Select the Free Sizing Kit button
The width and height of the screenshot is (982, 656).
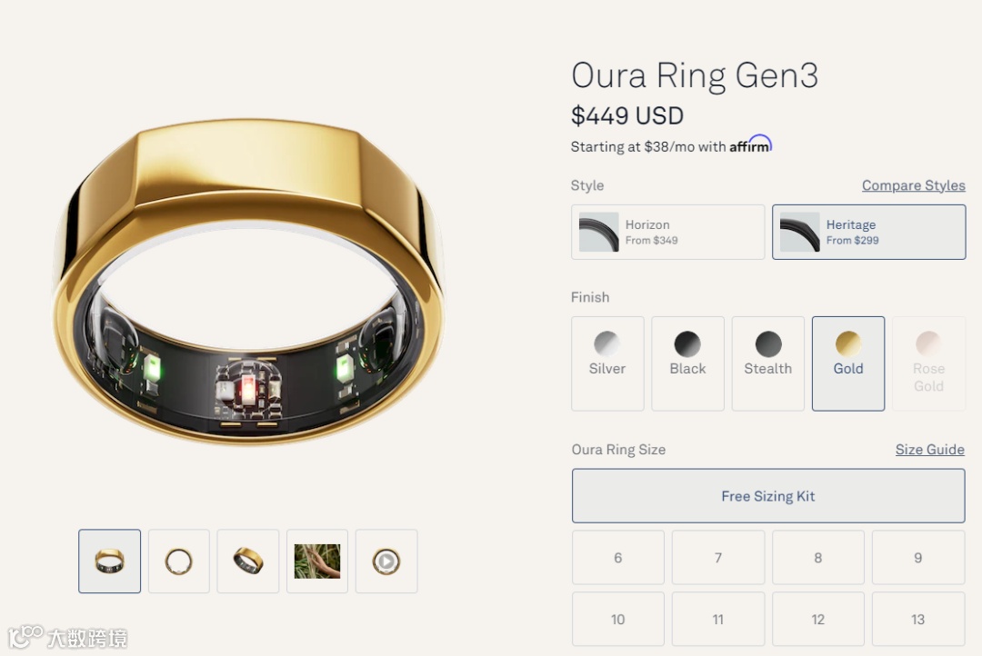767,496
